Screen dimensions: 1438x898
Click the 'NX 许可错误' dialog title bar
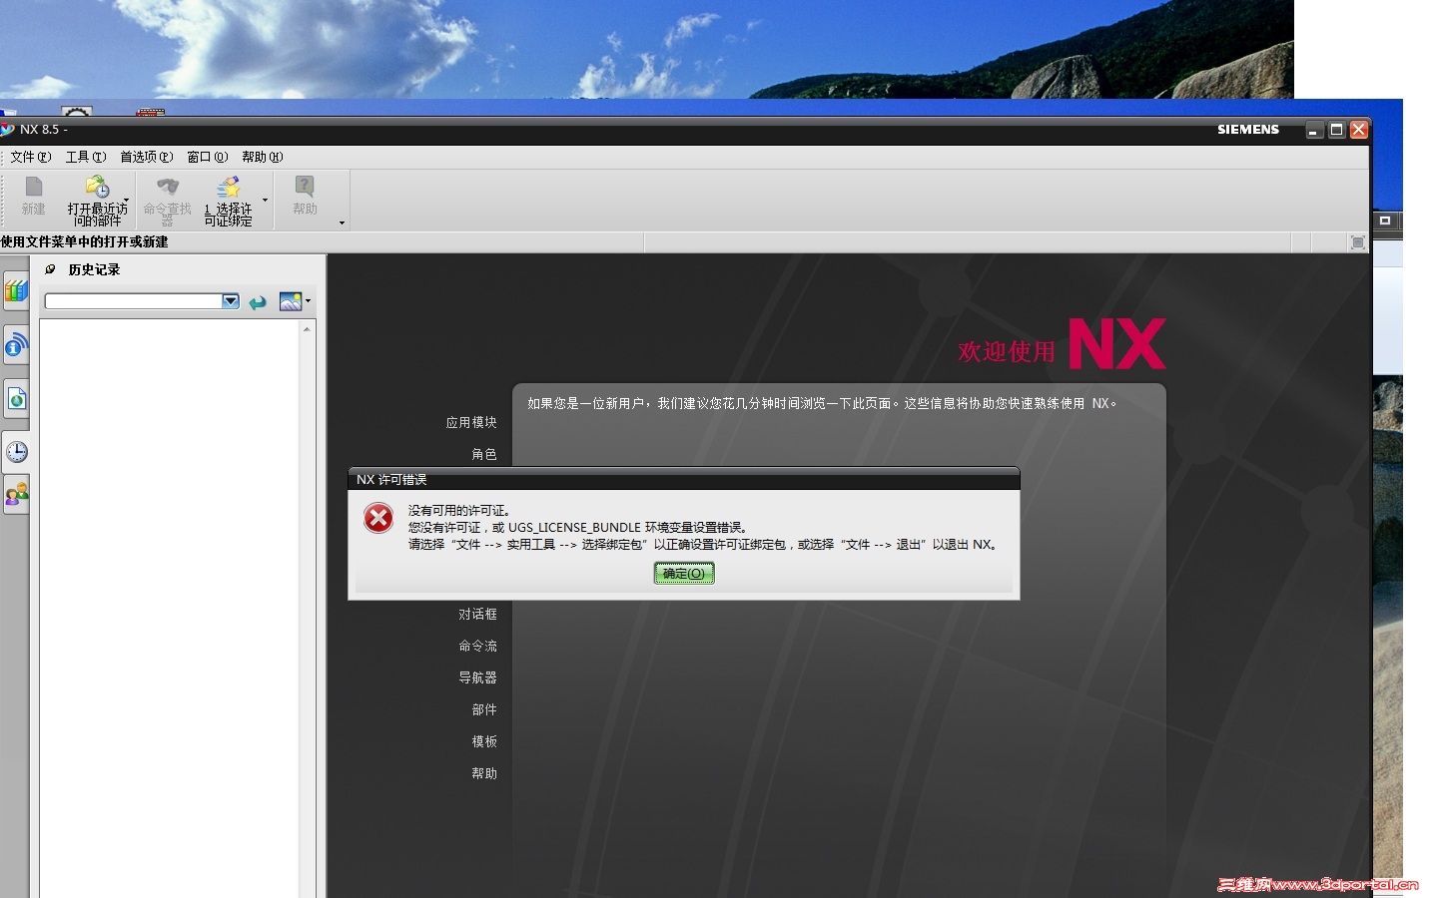(684, 480)
